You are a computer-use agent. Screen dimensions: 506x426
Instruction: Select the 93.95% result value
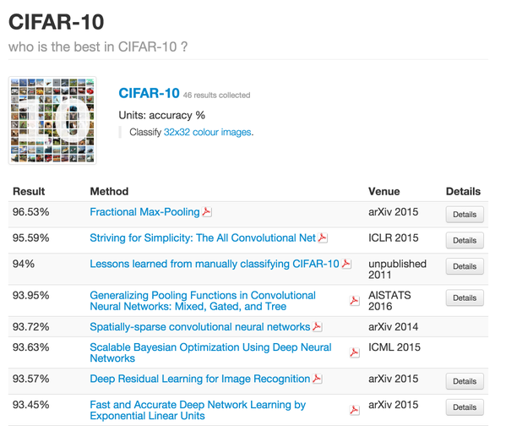coord(31,295)
